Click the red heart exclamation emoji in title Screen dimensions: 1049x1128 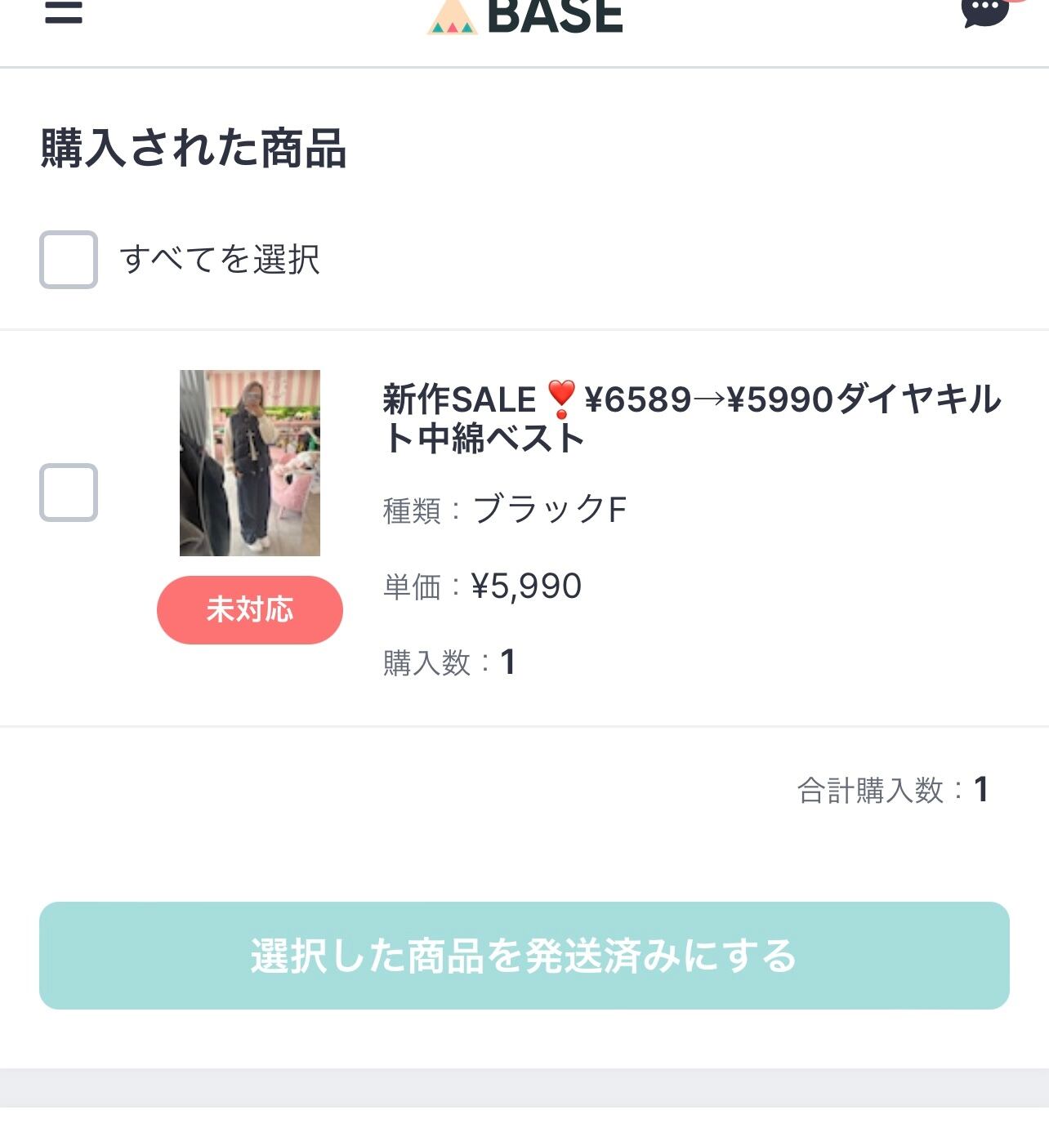click(x=561, y=399)
